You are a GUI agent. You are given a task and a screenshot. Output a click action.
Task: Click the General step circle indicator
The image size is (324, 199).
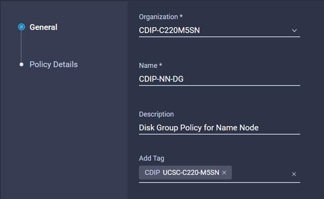click(x=21, y=27)
